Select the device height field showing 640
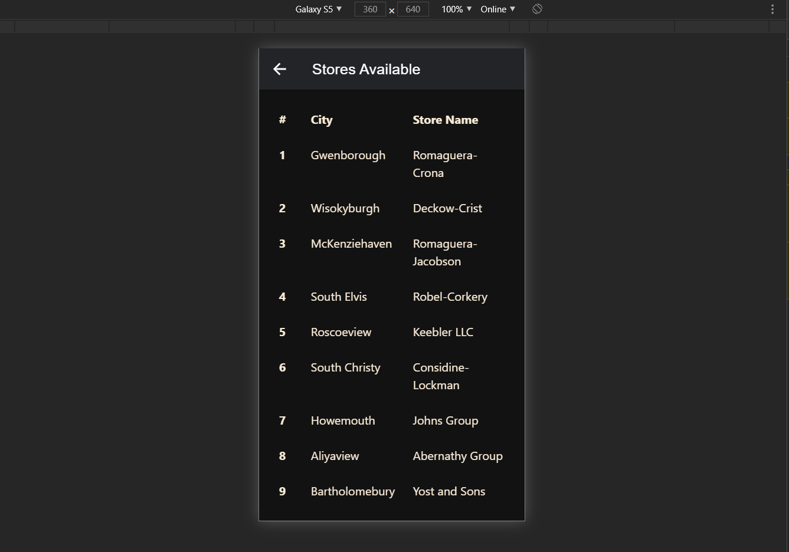Viewport: 789px width, 552px height. [412, 9]
